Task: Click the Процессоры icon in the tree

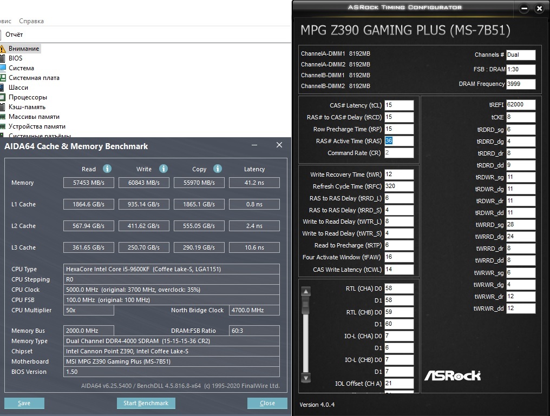Action: [3, 97]
